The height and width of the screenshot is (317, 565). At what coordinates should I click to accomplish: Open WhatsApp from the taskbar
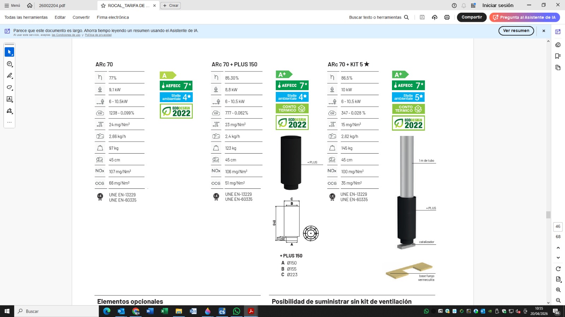237,311
